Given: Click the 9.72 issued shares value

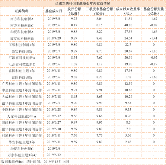Looking at the screenshot, I should 74,19.
